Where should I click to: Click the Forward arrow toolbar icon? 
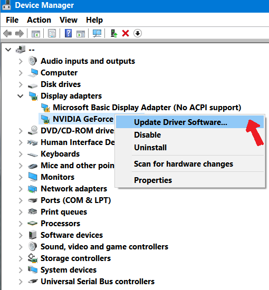[x=20, y=33]
